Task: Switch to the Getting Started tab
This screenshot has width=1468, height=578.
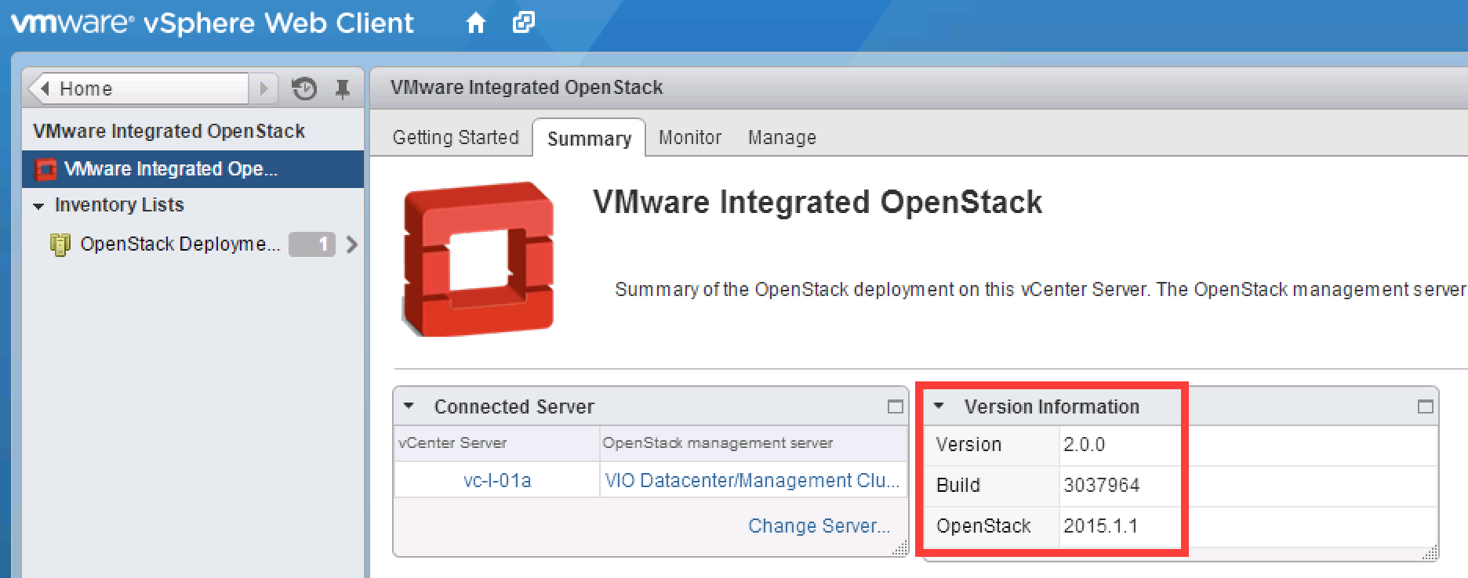Action: click(x=456, y=138)
